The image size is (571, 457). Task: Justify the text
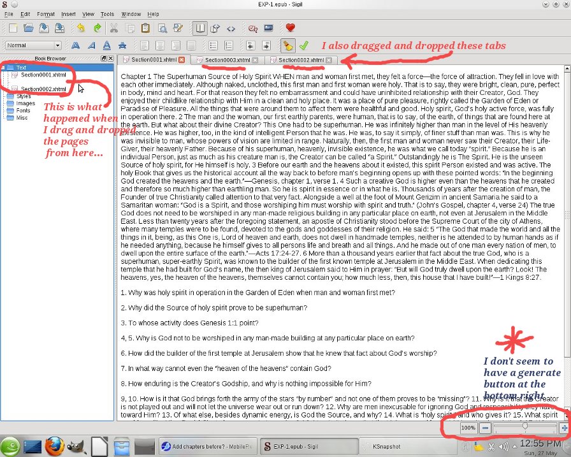(191, 45)
